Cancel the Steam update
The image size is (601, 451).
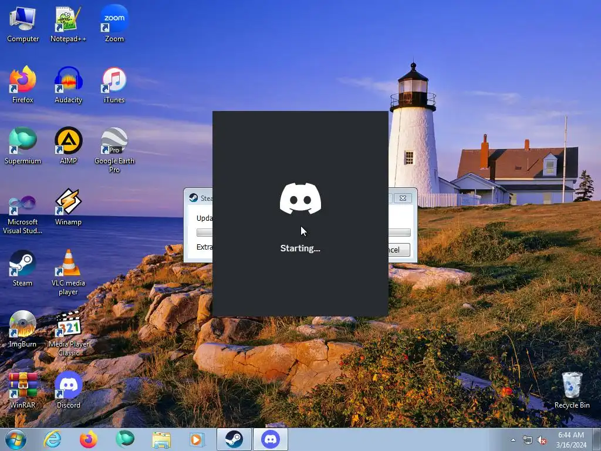[x=399, y=250]
